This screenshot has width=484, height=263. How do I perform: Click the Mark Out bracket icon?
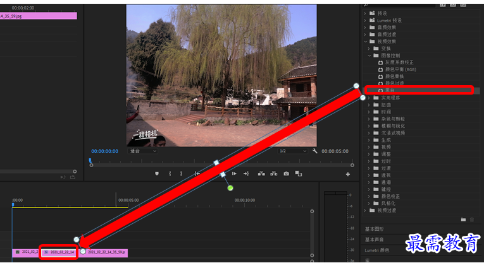point(181,174)
